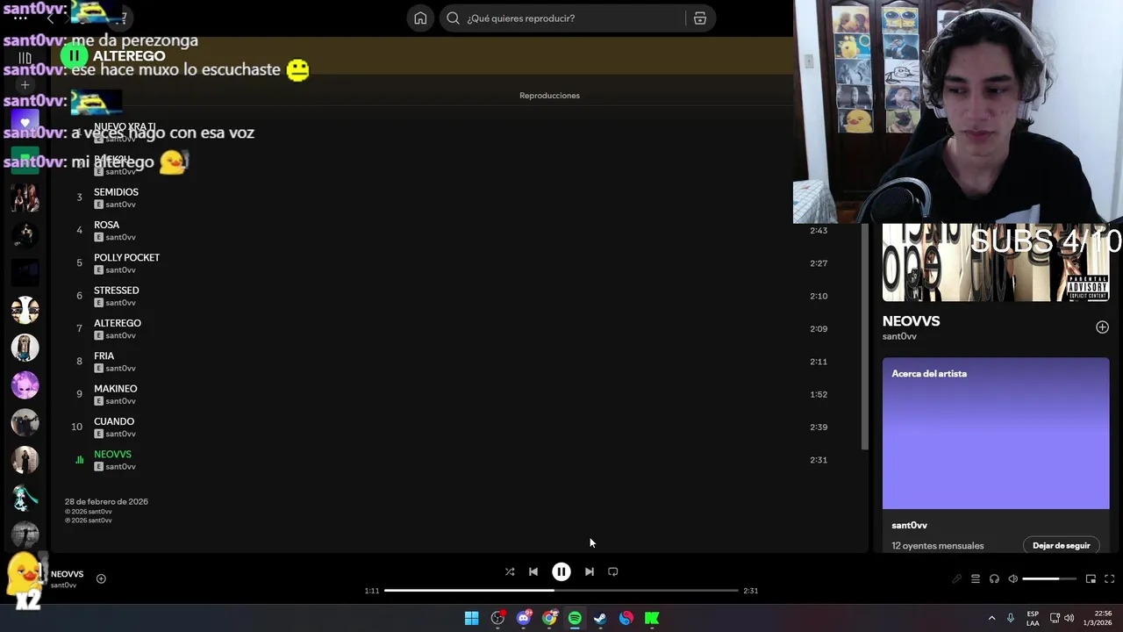Click the search field ¿Qué quieres reproducir?

[x=561, y=18]
